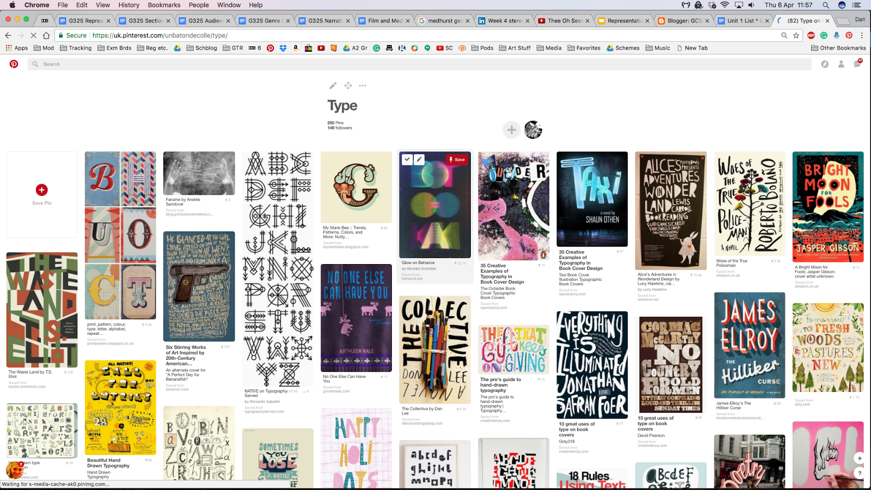Toggle the pencil edit icon on the hovered pin
The height and width of the screenshot is (490, 871).
pos(419,159)
